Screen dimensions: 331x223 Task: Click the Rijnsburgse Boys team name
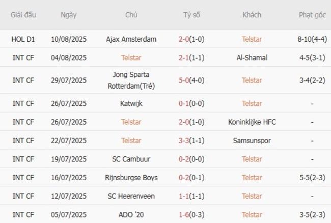(x=131, y=178)
